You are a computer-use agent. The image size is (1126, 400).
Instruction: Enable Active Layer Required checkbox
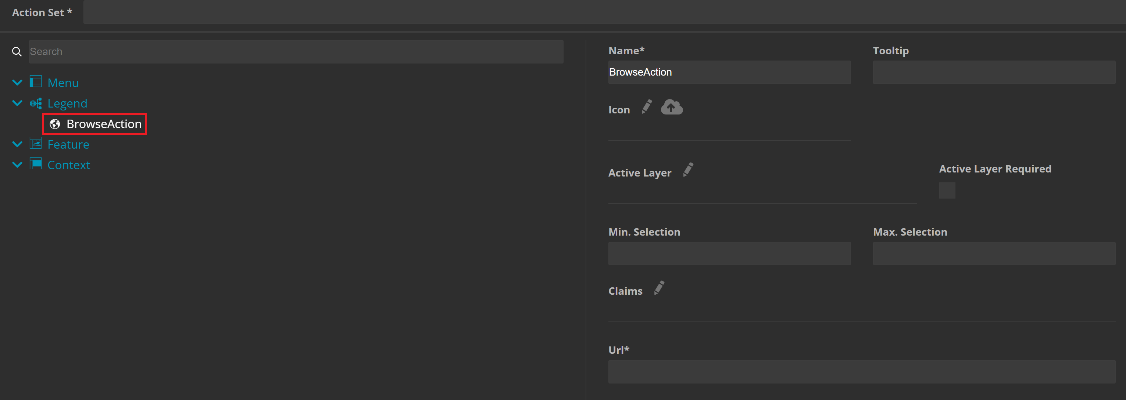pyautogui.click(x=947, y=190)
